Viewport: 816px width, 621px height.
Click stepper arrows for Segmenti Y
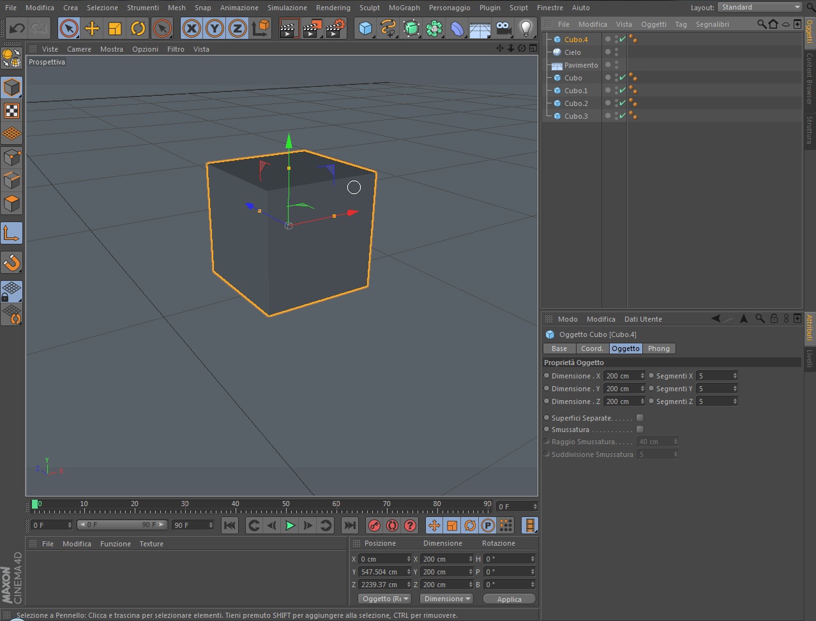[735, 389]
